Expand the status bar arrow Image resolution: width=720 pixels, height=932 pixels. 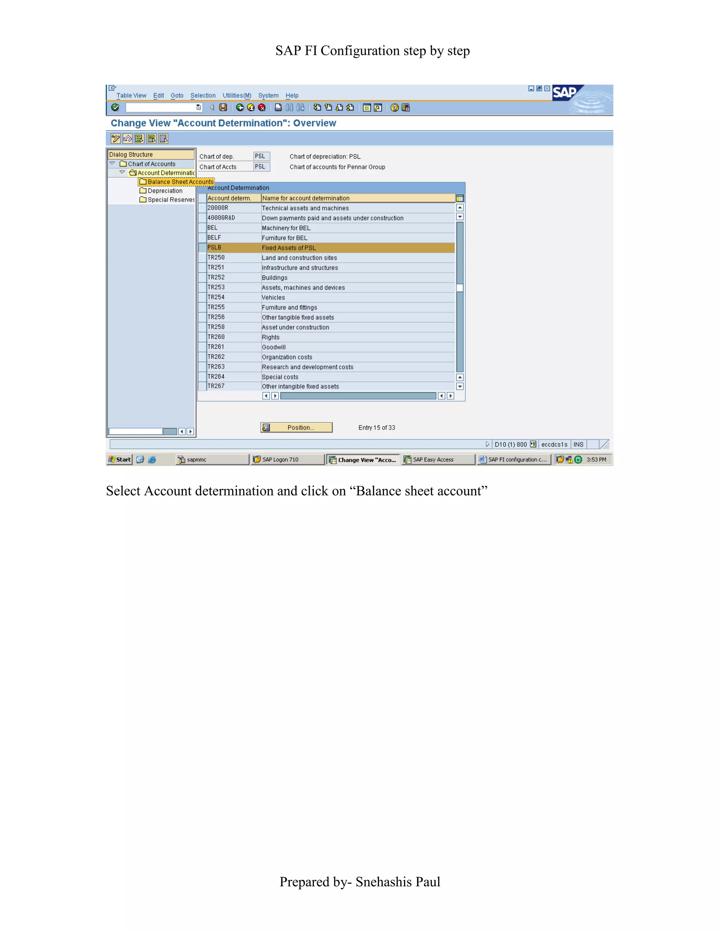488,444
